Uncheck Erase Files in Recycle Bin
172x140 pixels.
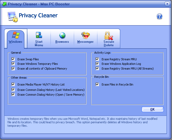point(97,84)
